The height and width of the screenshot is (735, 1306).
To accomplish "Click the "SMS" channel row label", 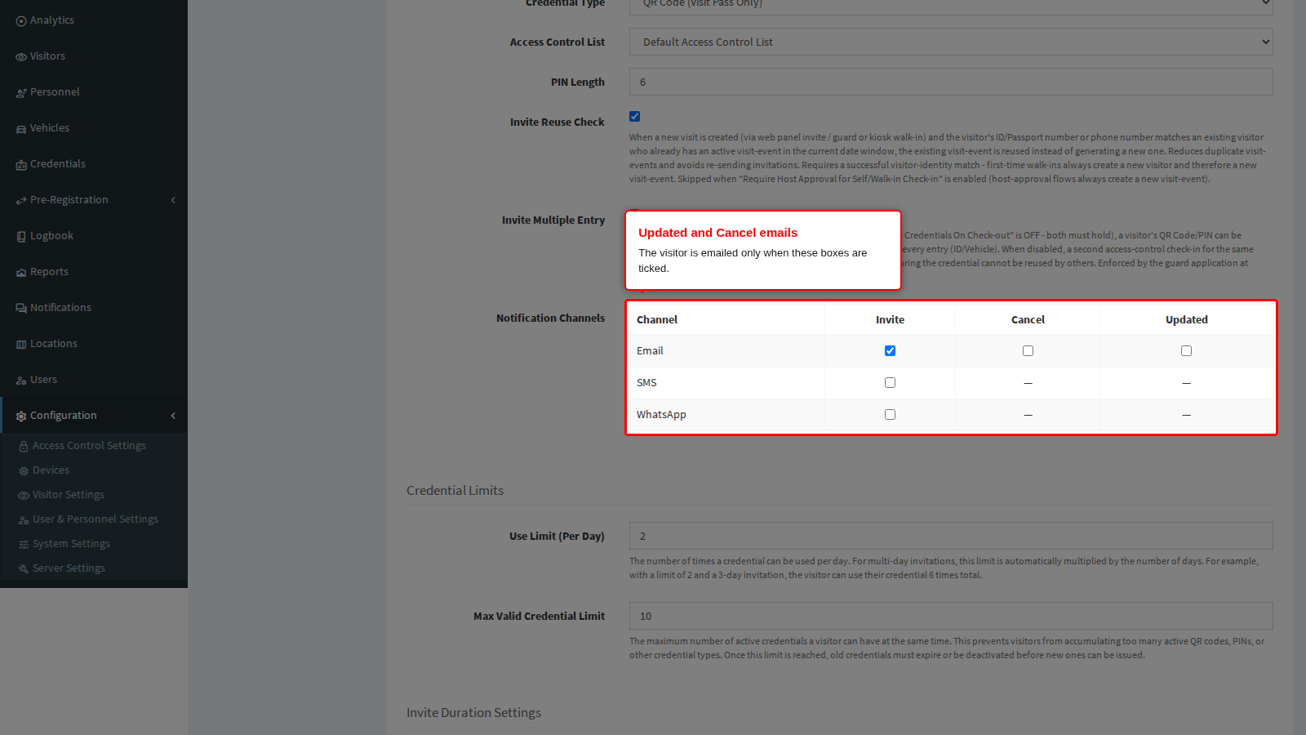I will [x=646, y=383].
